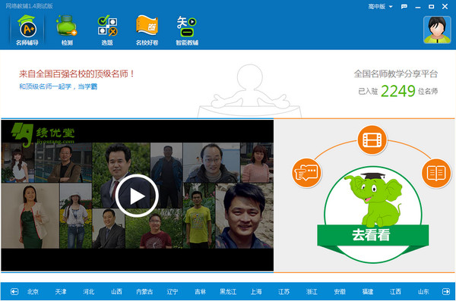456x301 pixels.
Task: Open the 名校好卷 exam papers section
Action: pos(147,30)
